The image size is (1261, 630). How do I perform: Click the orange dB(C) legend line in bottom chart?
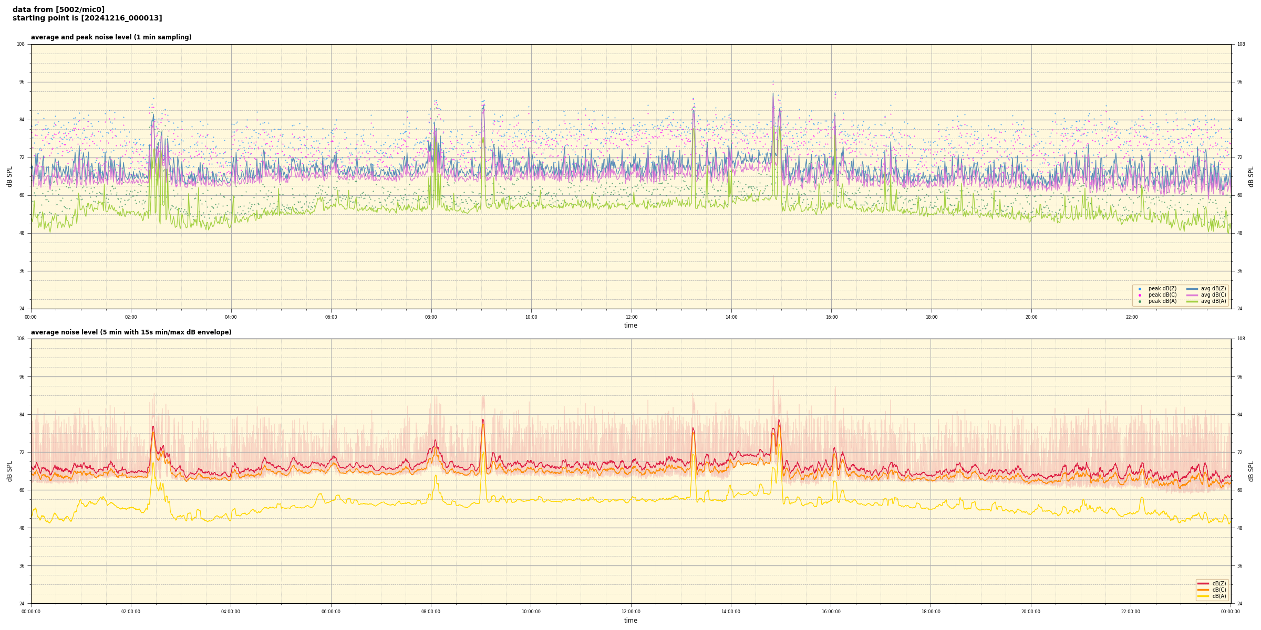click(x=1203, y=590)
